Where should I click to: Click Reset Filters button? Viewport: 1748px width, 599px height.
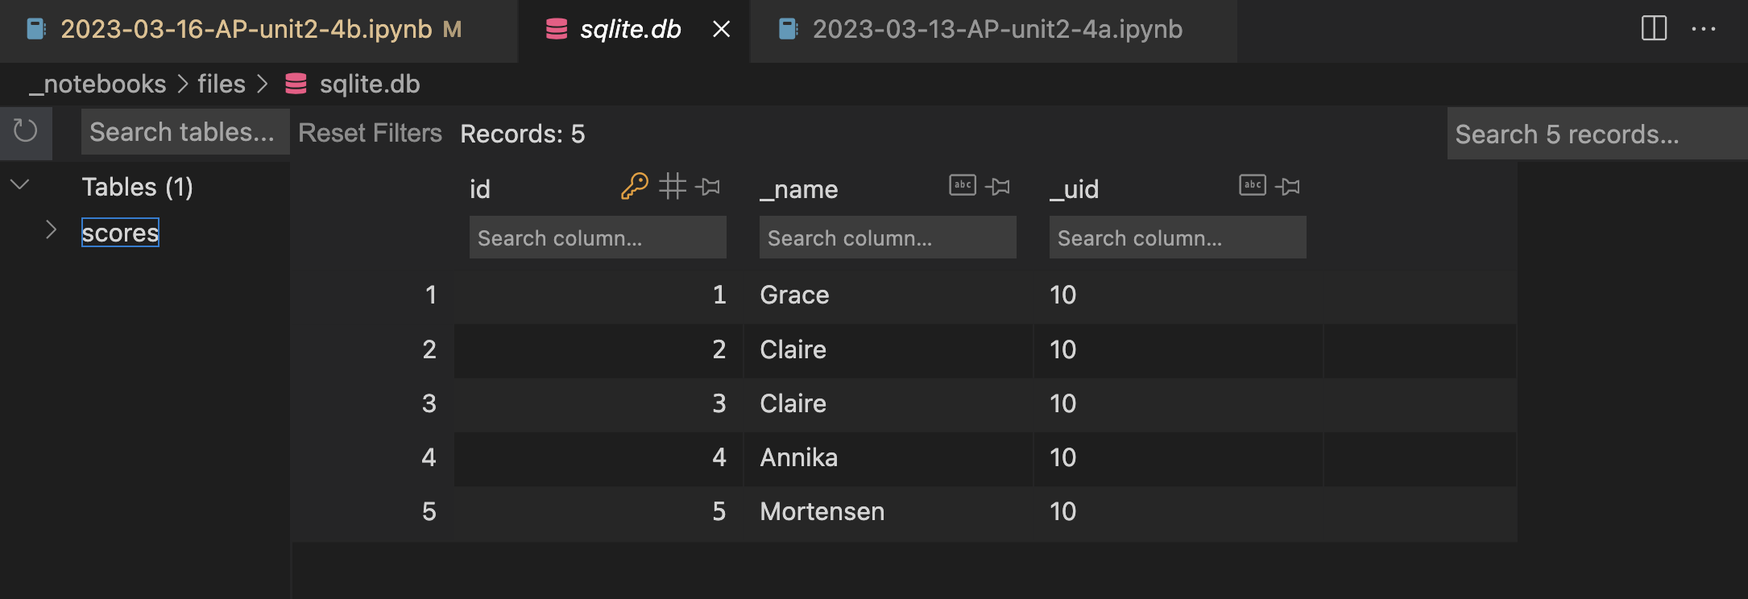click(x=370, y=133)
